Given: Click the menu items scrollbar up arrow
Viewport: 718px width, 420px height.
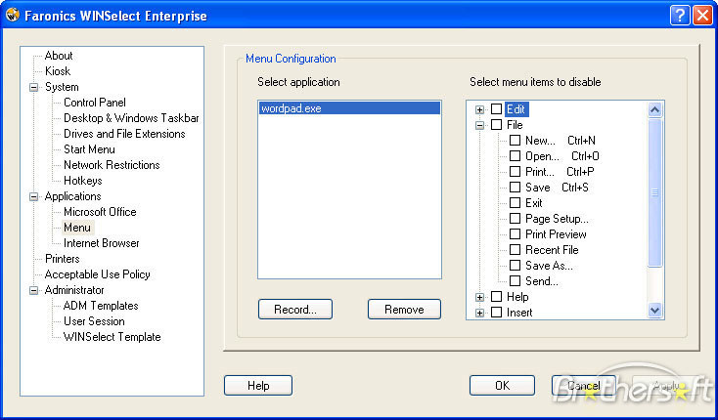Looking at the screenshot, I should 654,109.
